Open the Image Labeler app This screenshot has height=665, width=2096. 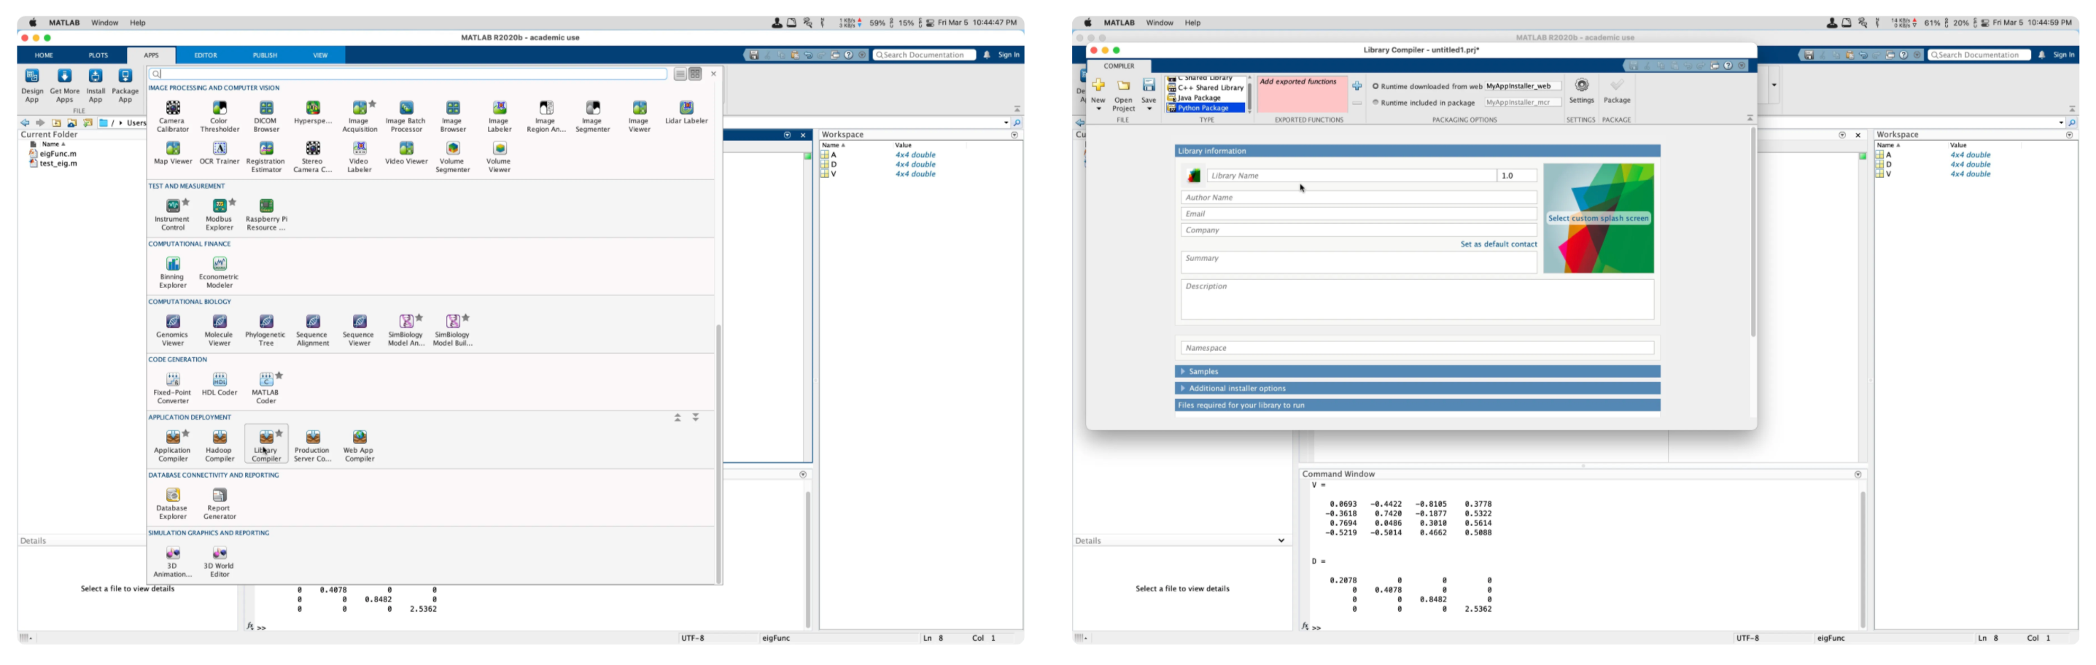click(x=500, y=116)
